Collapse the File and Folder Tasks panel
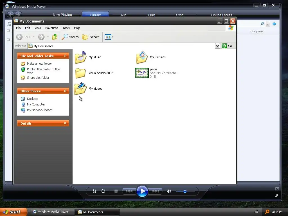 coord(65,56)
